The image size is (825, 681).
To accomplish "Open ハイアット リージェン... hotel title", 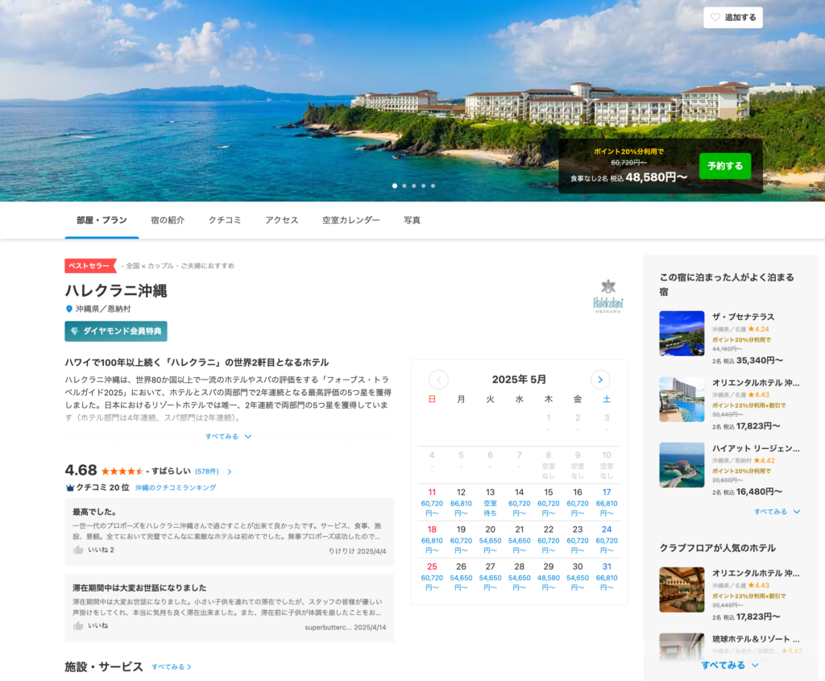I will (x=756, y=448).
